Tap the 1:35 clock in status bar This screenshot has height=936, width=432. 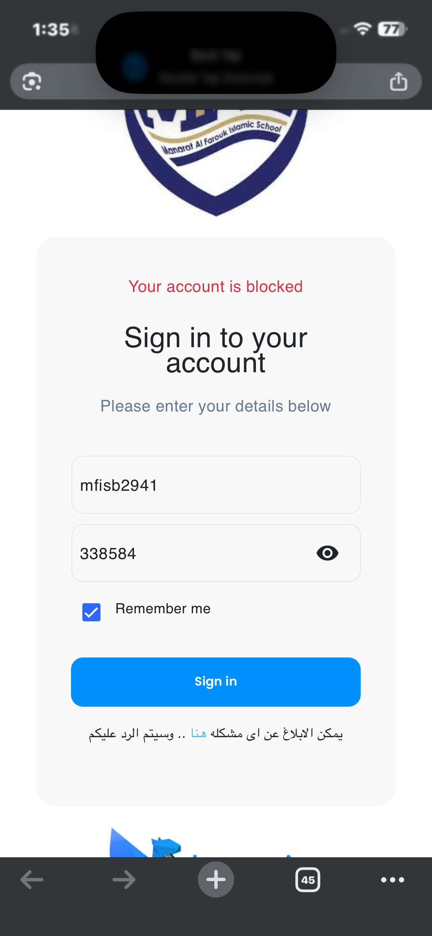click(x=51, y=30)
